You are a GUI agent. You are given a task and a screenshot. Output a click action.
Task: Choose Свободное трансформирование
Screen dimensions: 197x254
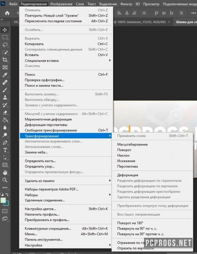(66, 130)
